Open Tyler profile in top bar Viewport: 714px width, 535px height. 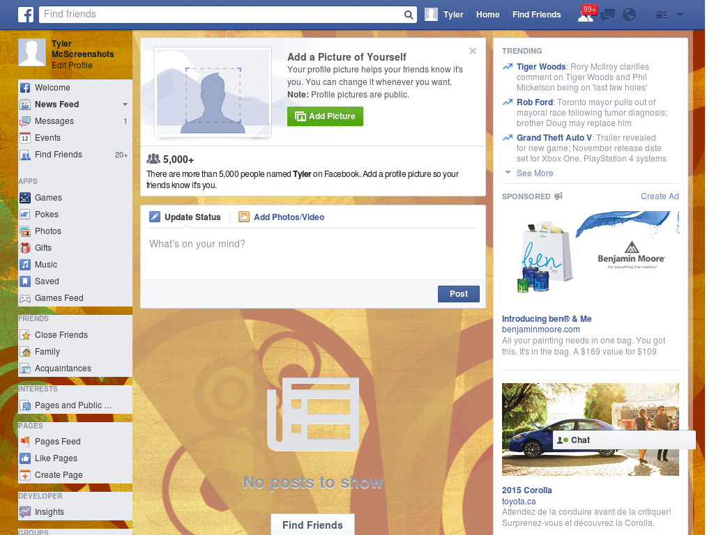[444, 15]
